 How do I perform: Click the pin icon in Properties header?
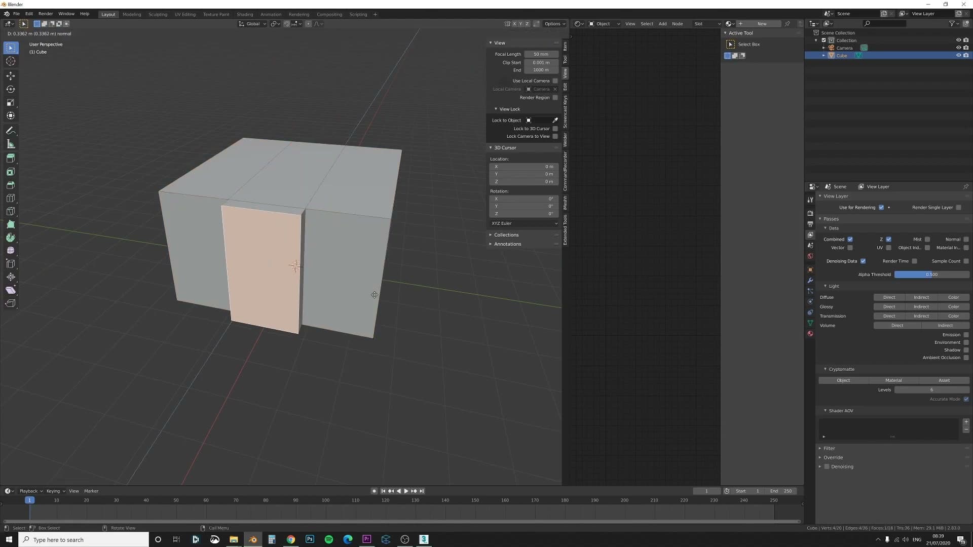966,186
